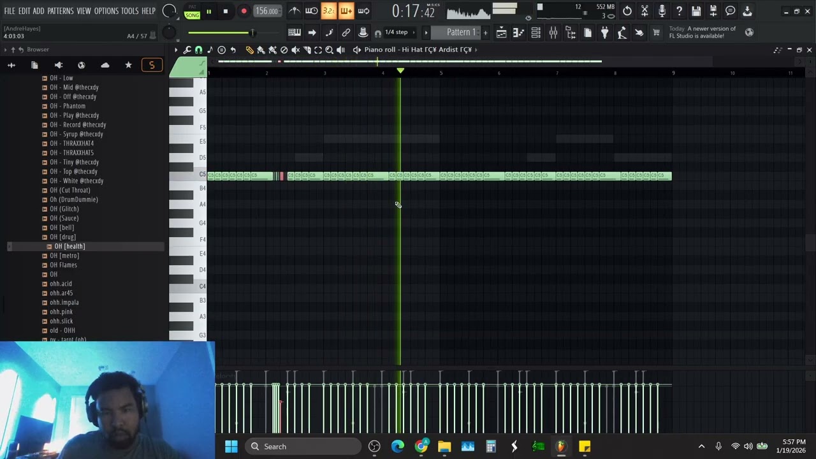816x459 pixels.
Task: Open the Pattern 1 selector dropdown
Action: pos(456,33)
